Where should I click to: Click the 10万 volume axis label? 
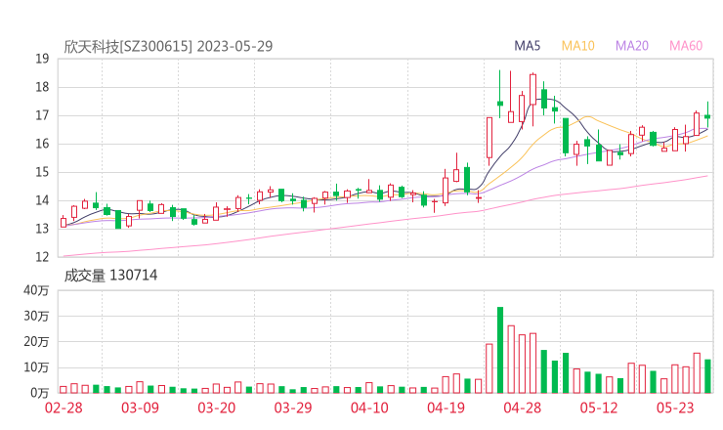(x=36, y=367)
